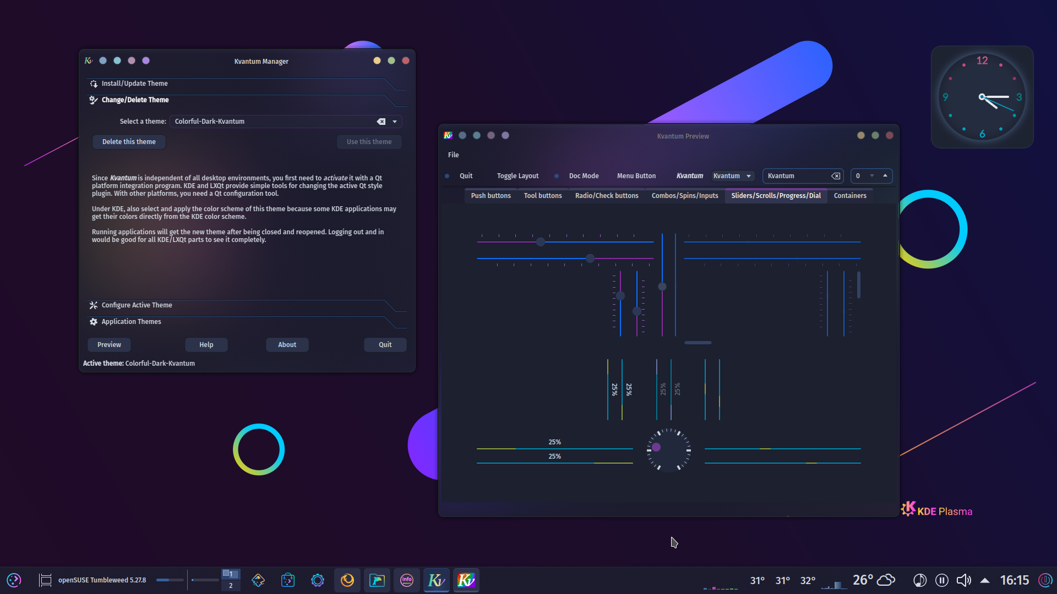This screenshot has width=1057, height=594.
Task: Switch to virtual desktop 1 in pager
Action: [x=231, y=574]
